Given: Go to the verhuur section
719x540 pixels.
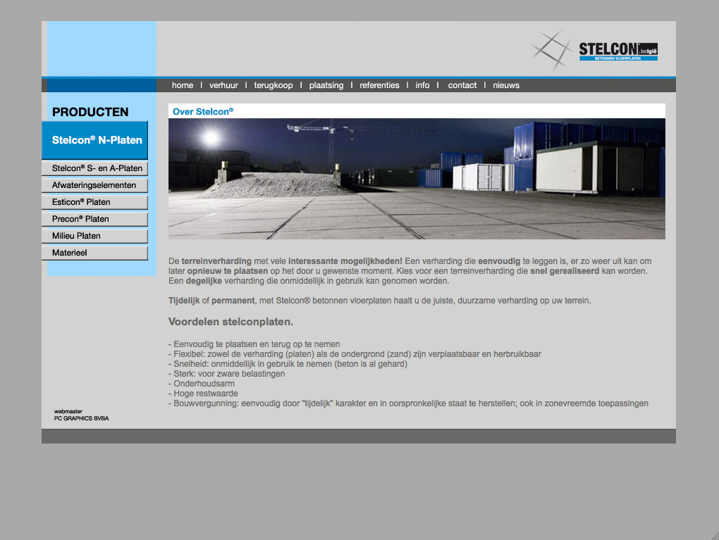Looking at the screenshot, I should click(x=223, y=85).
